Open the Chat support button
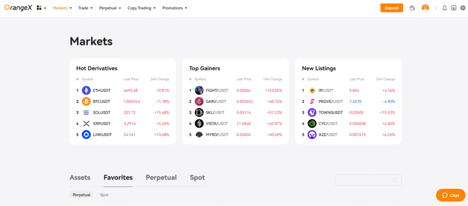This screenshot has width=468, height=206. pyautogui.click(x=450, y=195)
